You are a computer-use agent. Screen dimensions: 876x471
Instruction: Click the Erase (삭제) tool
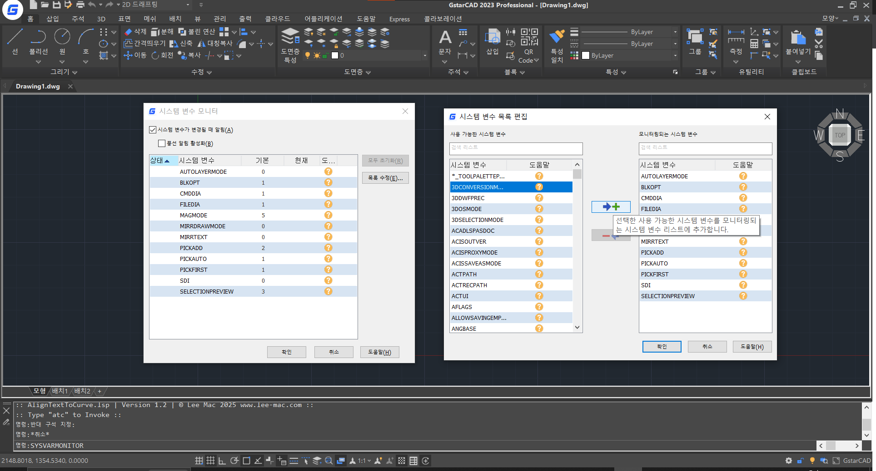[135, 32]
